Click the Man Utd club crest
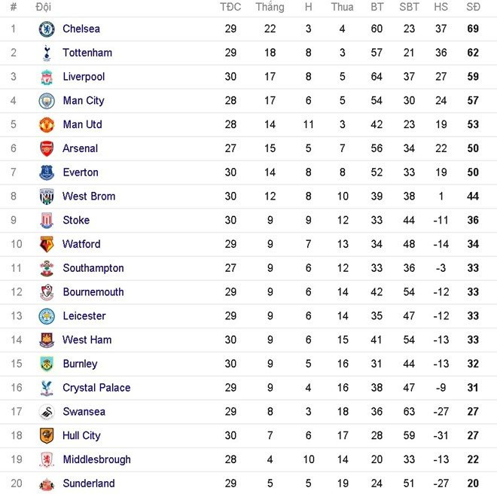 [x=47, y=125]
